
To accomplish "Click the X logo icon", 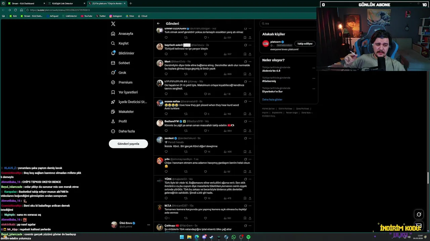I will point(113,24).
